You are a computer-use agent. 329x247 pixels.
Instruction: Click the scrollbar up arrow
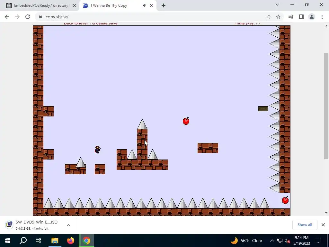point(326,26)
